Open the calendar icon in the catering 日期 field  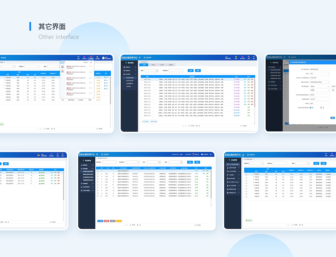(157, 71)
